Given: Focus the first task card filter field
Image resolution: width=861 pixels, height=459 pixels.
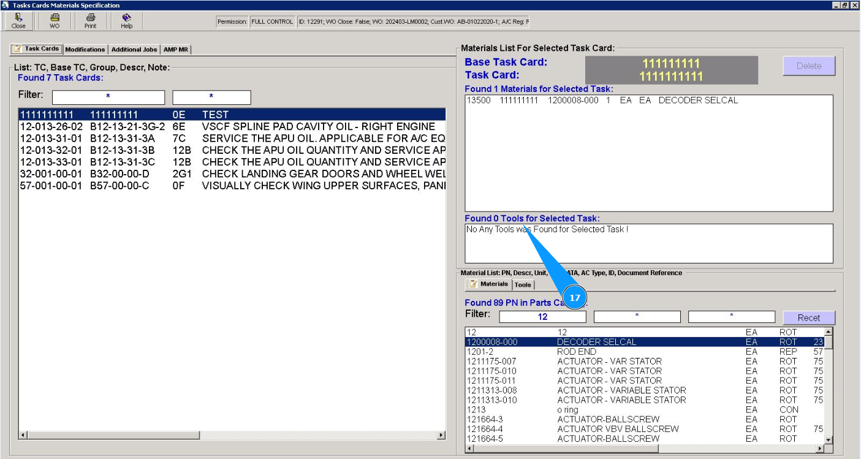Looking at the screenshot, I should click(x=108, y=97).
